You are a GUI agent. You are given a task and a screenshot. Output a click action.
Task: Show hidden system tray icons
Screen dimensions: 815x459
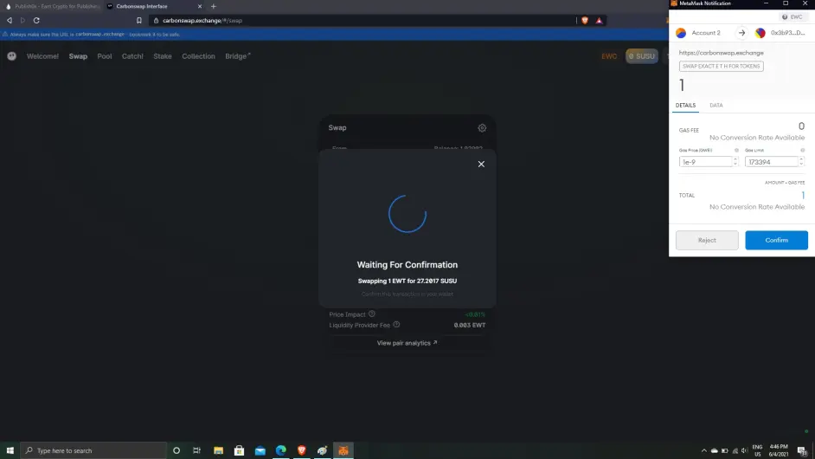pyautogui.click(x=703, y=450)
